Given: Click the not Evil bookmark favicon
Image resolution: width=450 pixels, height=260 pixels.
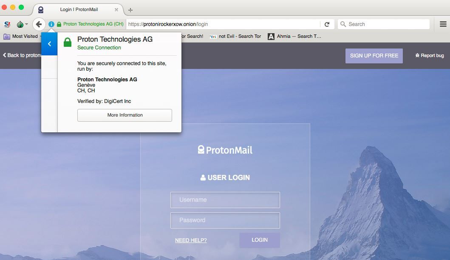Looking at the screenshot, I should tap(213, 37).
